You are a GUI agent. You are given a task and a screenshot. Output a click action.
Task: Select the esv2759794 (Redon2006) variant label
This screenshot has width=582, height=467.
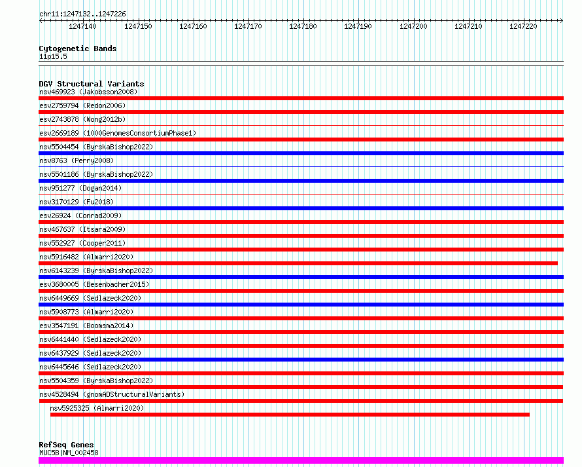pyautogui.click(x=82, y=105)
